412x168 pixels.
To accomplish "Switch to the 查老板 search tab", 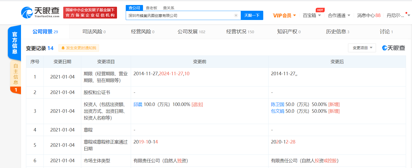I will point(151,8).
